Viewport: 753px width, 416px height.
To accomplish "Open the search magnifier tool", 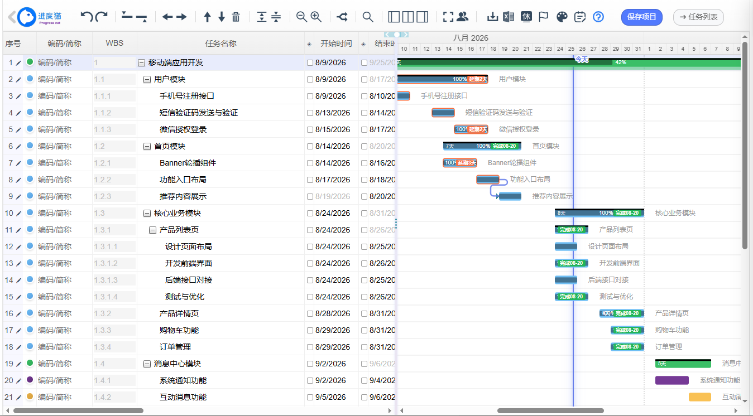I will (x=368, y=17).
